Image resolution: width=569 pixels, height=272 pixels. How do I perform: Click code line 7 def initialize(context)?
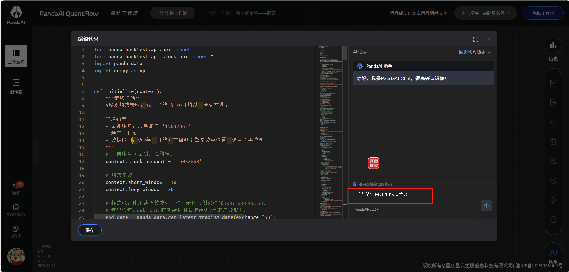[x=128, y=91]
